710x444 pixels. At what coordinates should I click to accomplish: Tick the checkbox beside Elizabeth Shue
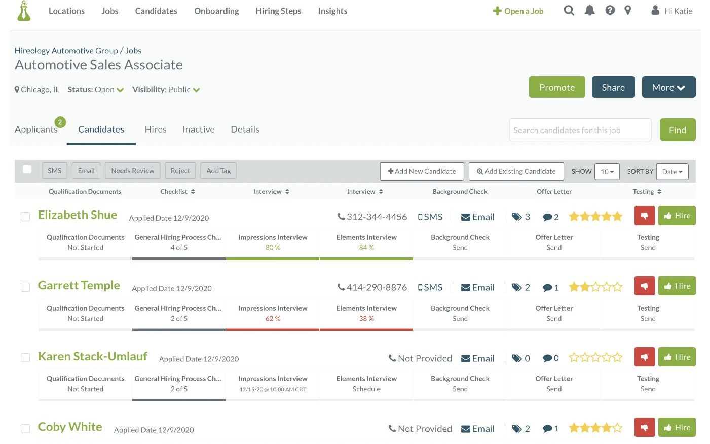tap(25, 217)
